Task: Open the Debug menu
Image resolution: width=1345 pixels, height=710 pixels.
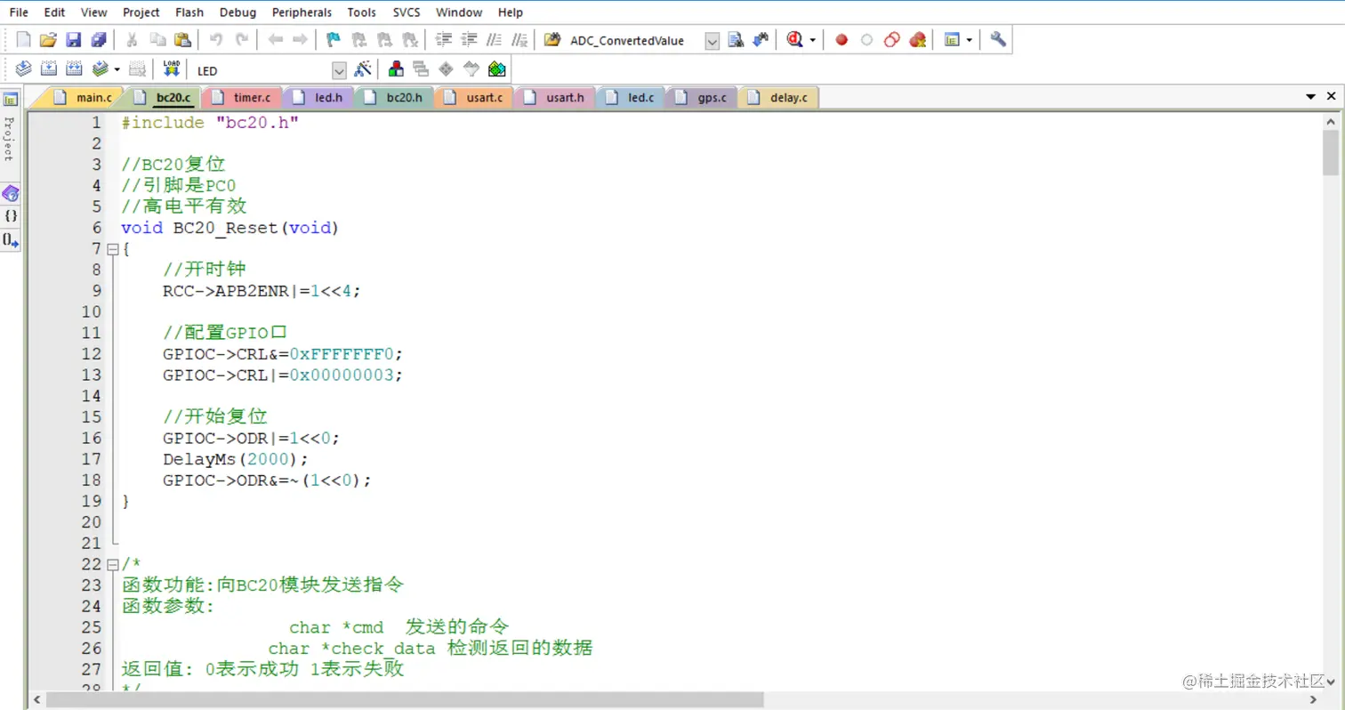Action: [x=238, y=12]
